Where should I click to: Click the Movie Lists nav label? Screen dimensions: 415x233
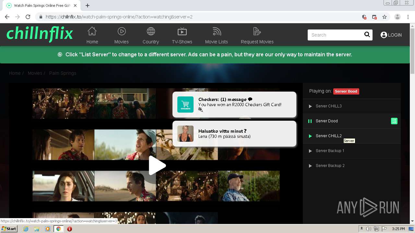(217, 42)
